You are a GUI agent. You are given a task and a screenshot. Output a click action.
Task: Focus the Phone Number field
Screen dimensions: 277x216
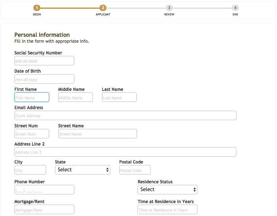click(44, 190)
